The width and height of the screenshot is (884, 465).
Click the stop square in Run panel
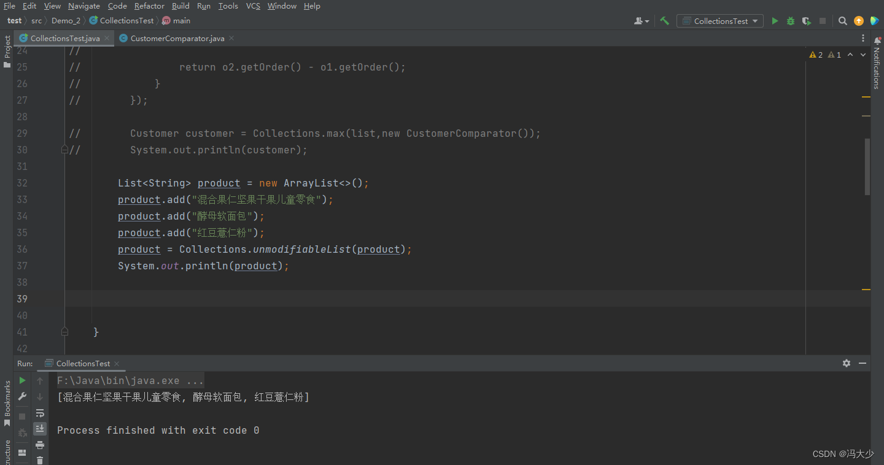point(22,417)
